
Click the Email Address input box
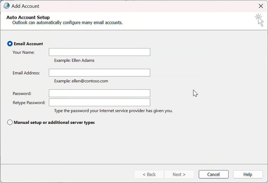tap(99, 73)
